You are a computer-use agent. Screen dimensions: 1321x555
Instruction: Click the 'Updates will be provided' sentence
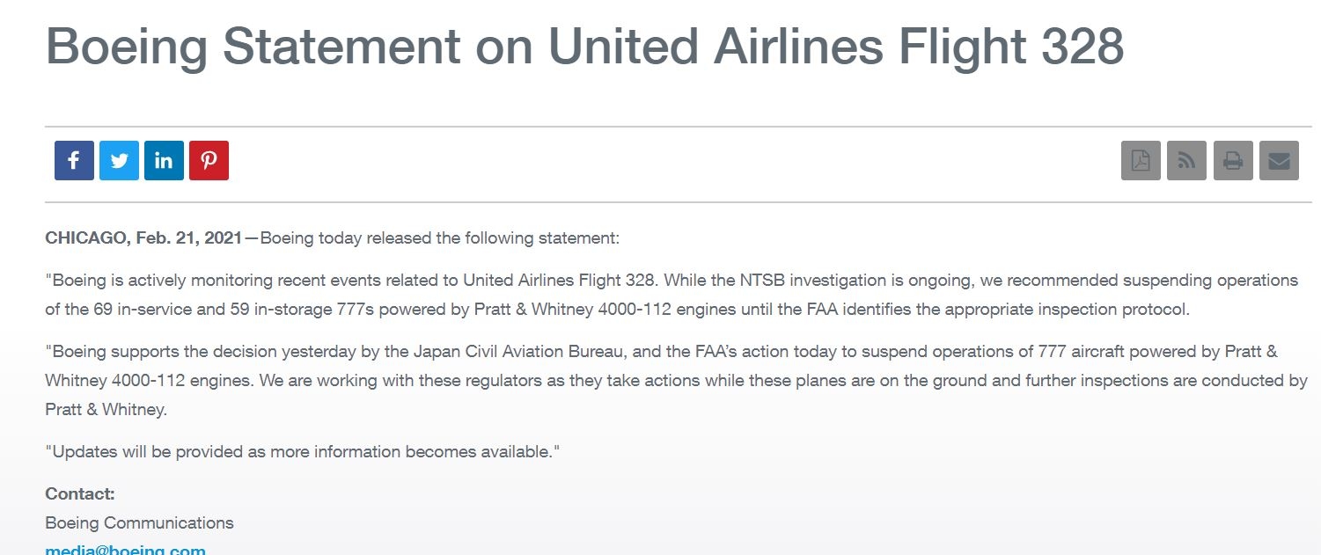[302, 452]
